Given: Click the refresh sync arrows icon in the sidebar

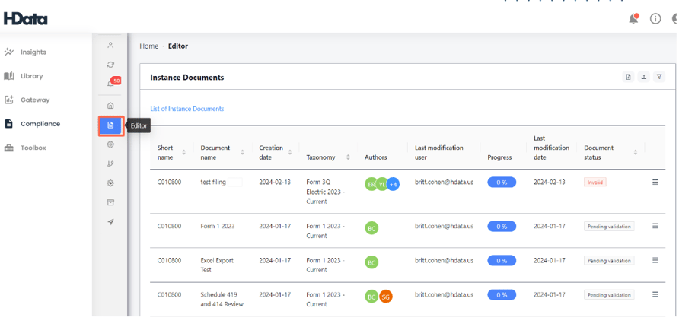Looking at the screenshot, I should (110, 65).
